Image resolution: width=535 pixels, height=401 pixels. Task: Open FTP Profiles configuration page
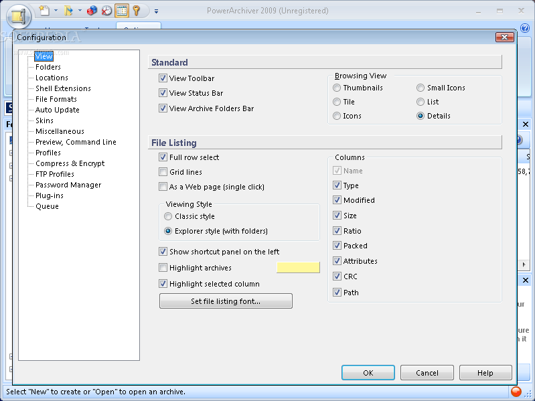(55, 174)
